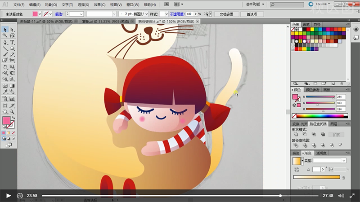
Task: Enable Draw Normal mode
Action: point(4,138)
